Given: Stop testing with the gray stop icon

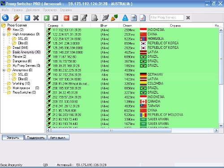Looking at the screenshot, I should click(x=55, y=18).
